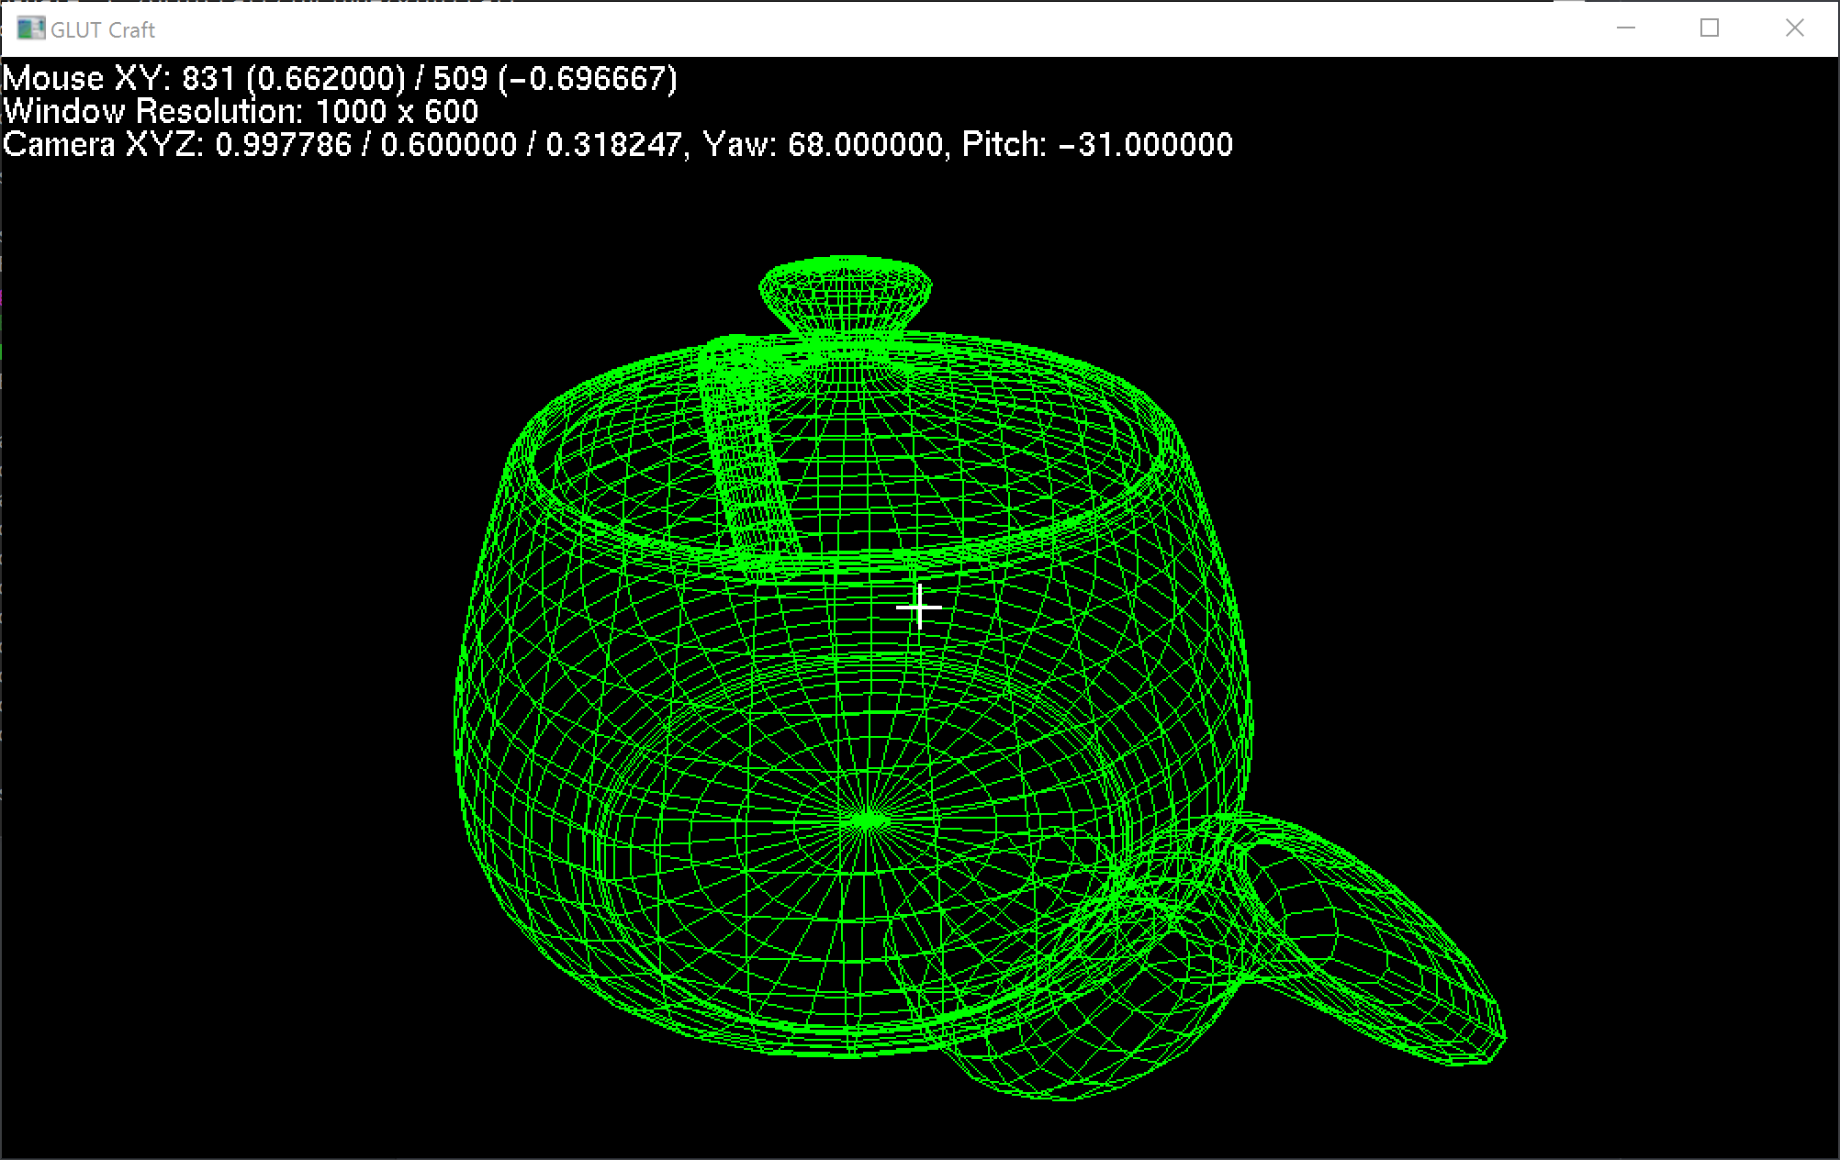Close the GLUT Craft window
This screenshot has height=1160, width=1840.
pos(1794,28)
